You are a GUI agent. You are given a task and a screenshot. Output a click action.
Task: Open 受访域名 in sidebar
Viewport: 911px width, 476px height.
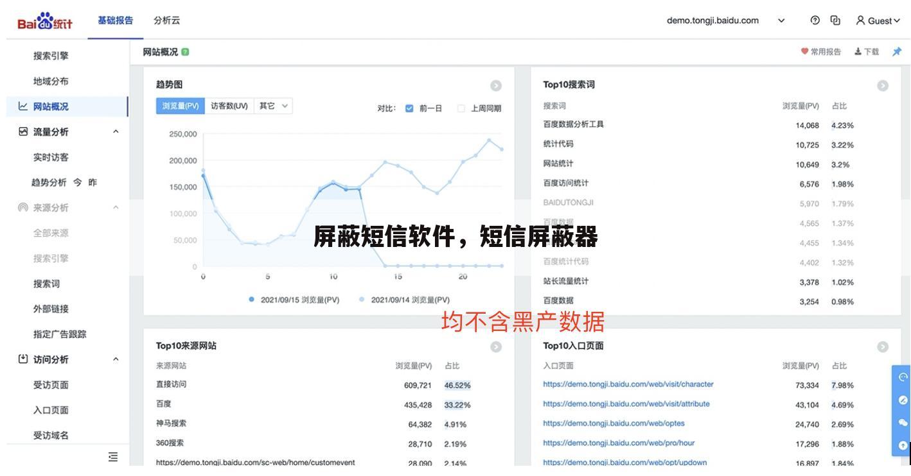click(51, 436)
